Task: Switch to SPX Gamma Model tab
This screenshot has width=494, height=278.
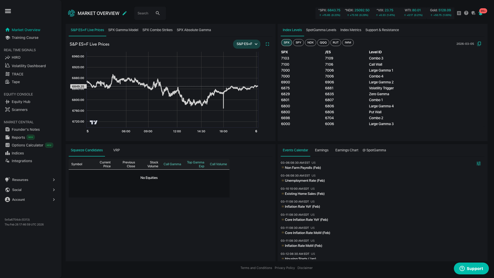Action: click(x=123, y=30)
